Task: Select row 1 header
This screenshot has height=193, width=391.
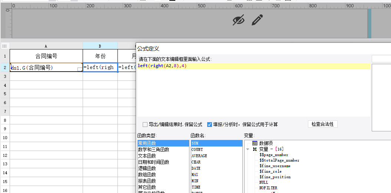Action: tap(5, 56)
